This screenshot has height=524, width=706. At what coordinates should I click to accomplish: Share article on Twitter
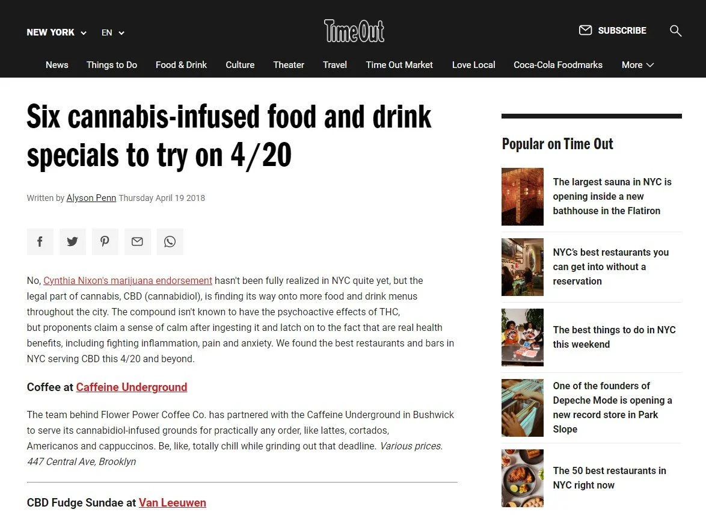pos(73,242)
